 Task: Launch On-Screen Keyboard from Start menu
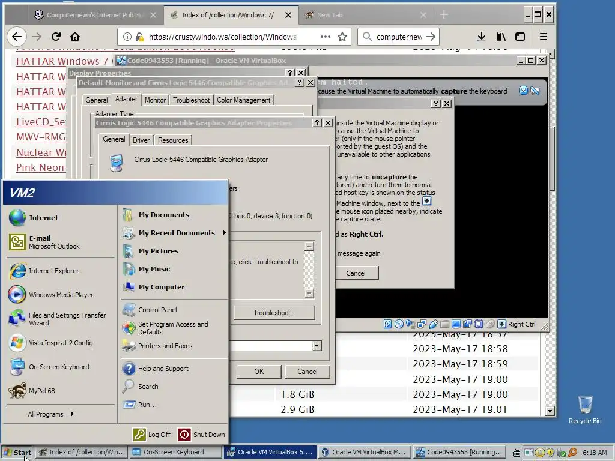[x=61, y=367]
